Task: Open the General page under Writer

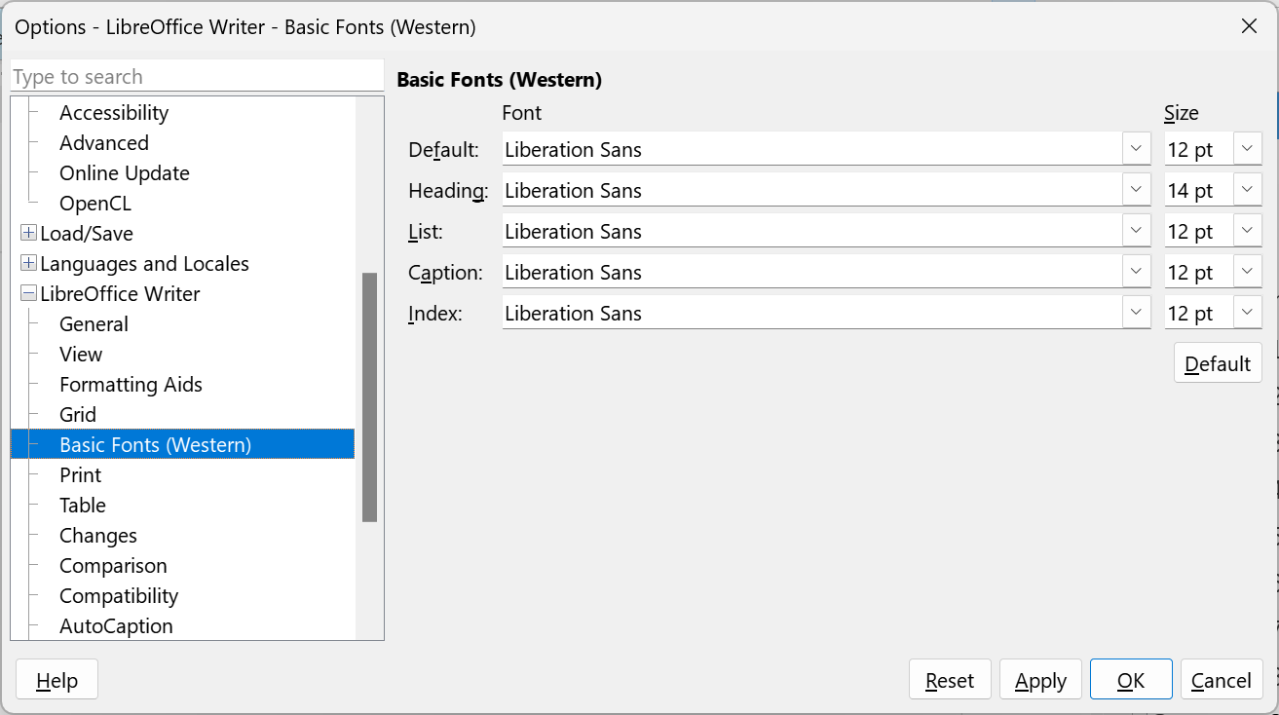Action: click(x=94, y=324)
